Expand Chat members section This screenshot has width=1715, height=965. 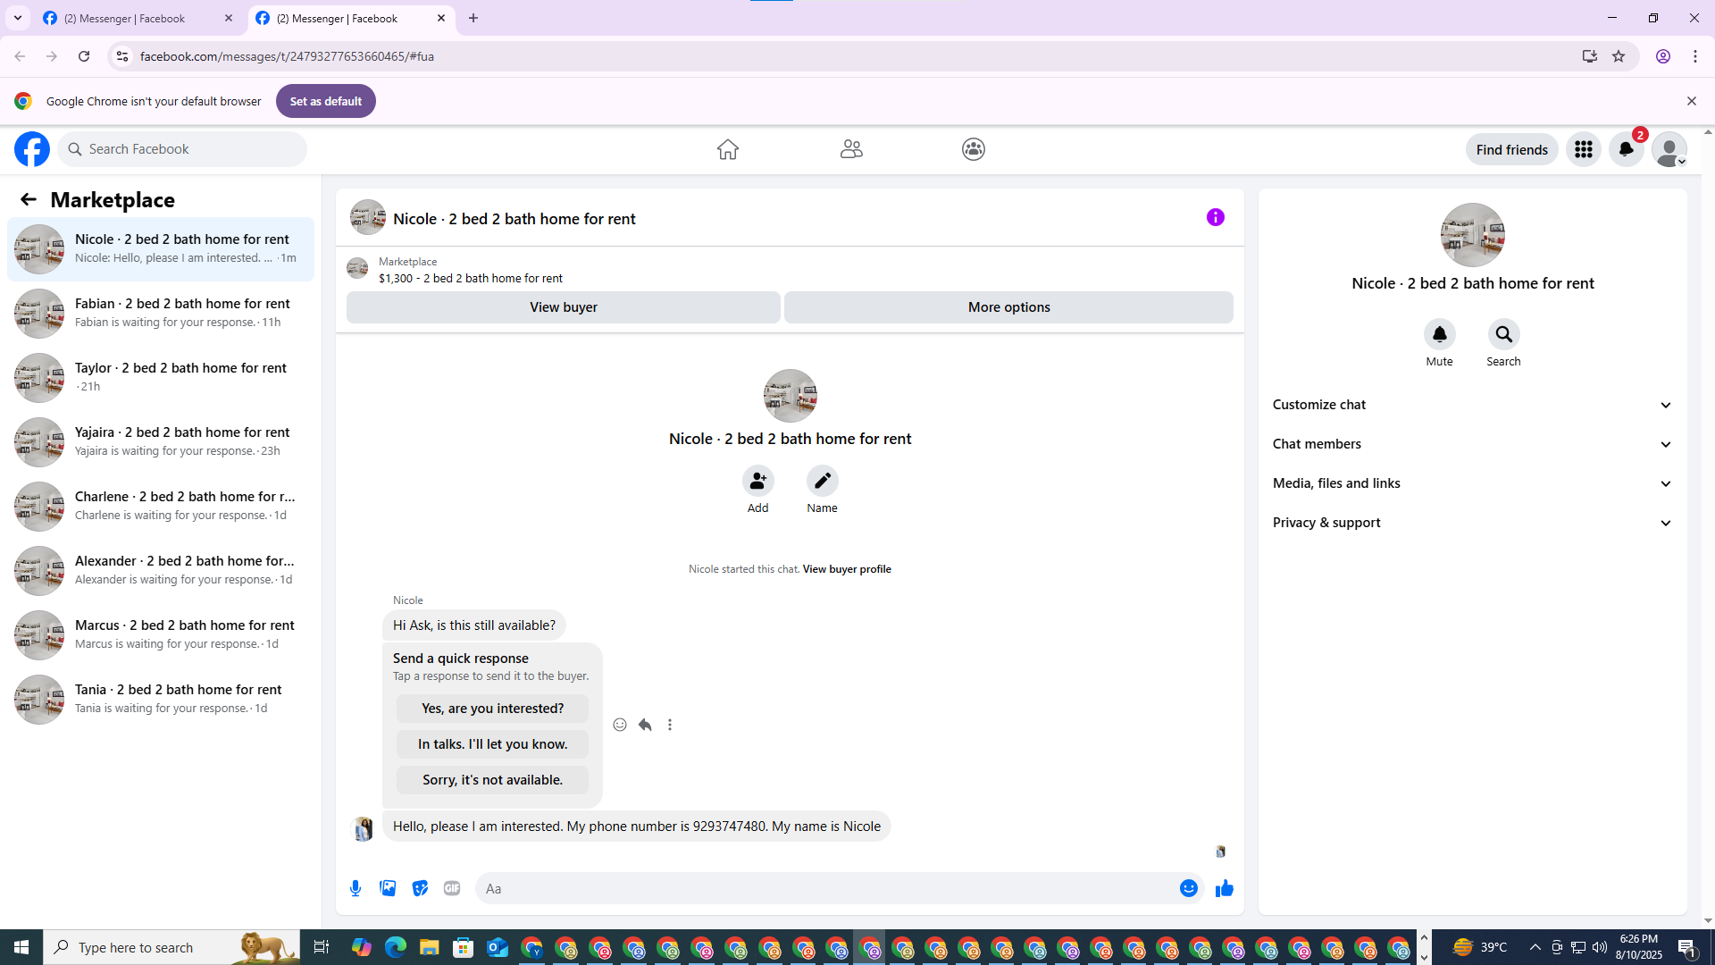coord(1472,444)
